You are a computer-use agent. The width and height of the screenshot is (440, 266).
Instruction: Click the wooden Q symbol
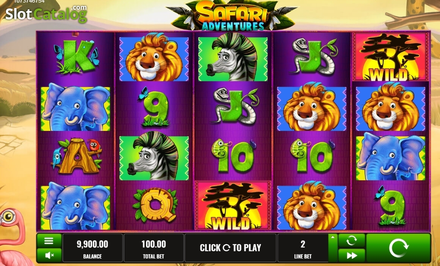(x=155, y=204)
